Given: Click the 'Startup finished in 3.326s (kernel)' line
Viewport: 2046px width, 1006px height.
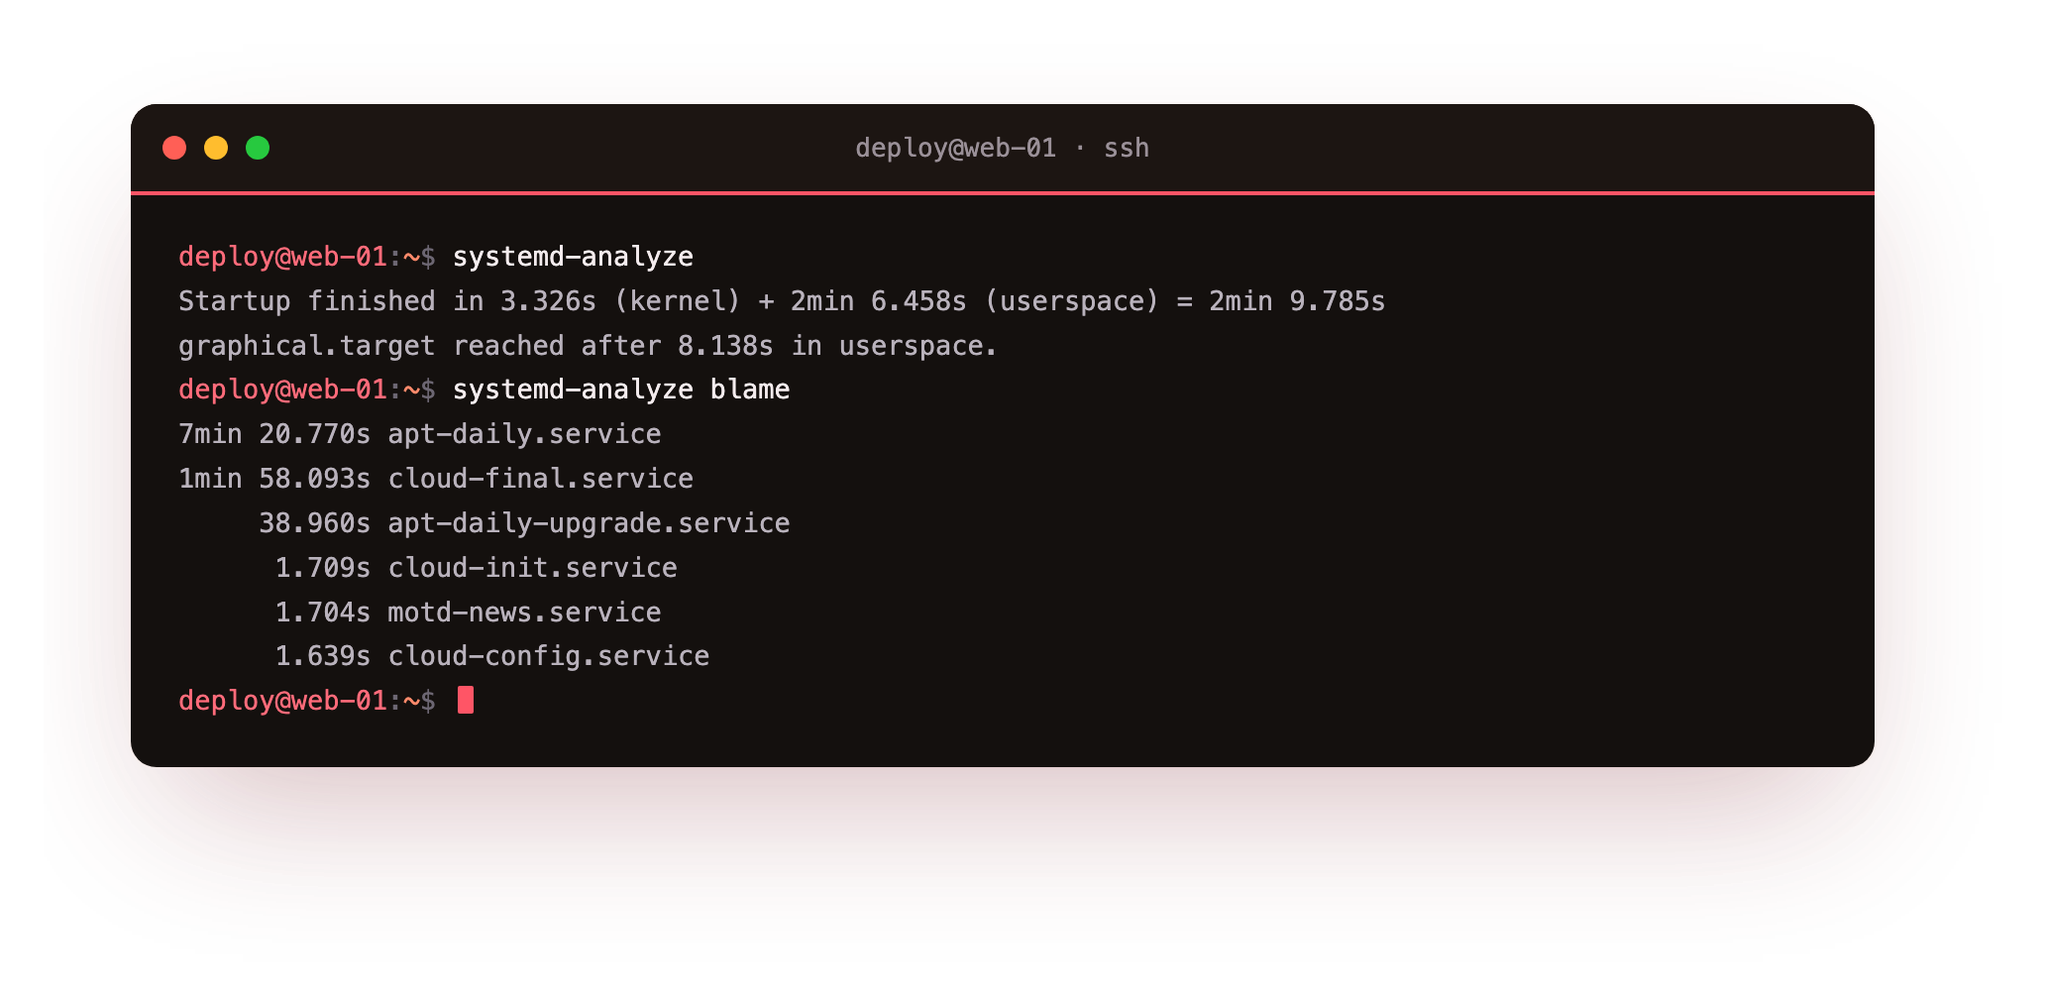Looking at the screenshot, I should tap(782, 301).
